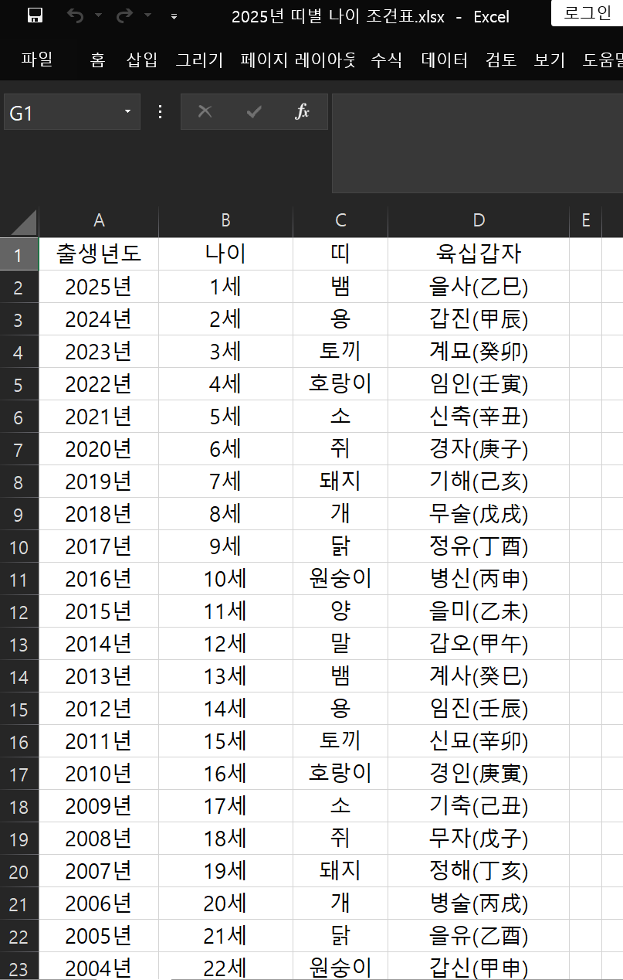Viewport: 623px width, 980px height.
Task: Click cell containing 양
Action: (340, 611)
